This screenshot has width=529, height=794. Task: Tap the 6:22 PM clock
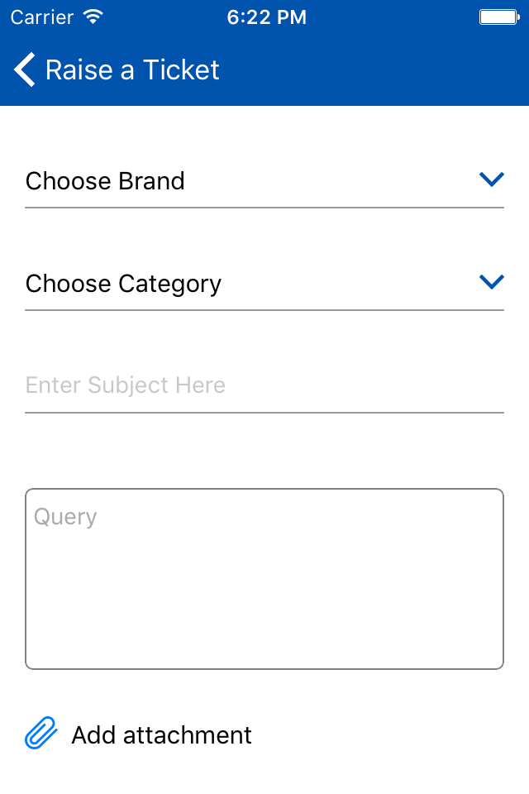(266, 17)
